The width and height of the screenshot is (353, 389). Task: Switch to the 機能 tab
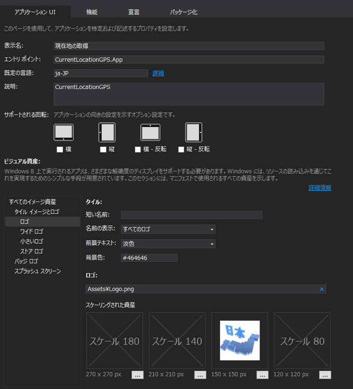(x=92, y=12)
